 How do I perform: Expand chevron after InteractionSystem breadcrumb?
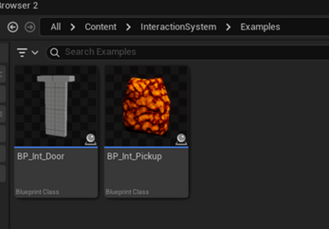click(x=228, y=27)
